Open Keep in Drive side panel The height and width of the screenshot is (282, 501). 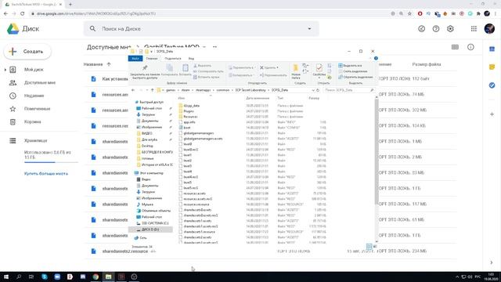tap(492, 67)
